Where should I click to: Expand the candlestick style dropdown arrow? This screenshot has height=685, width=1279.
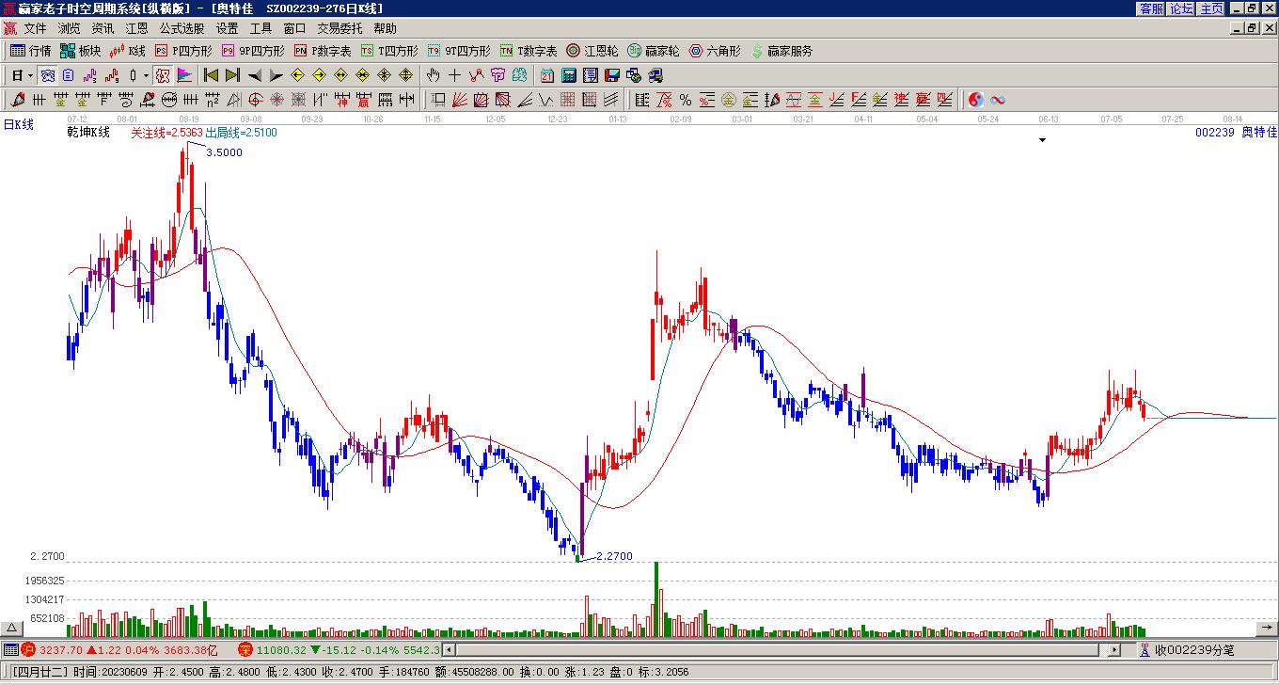tap(147, 75)
